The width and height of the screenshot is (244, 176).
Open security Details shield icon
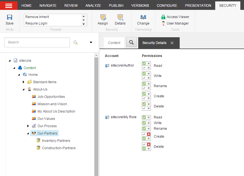pyautogui.click(x=120, y=17)
